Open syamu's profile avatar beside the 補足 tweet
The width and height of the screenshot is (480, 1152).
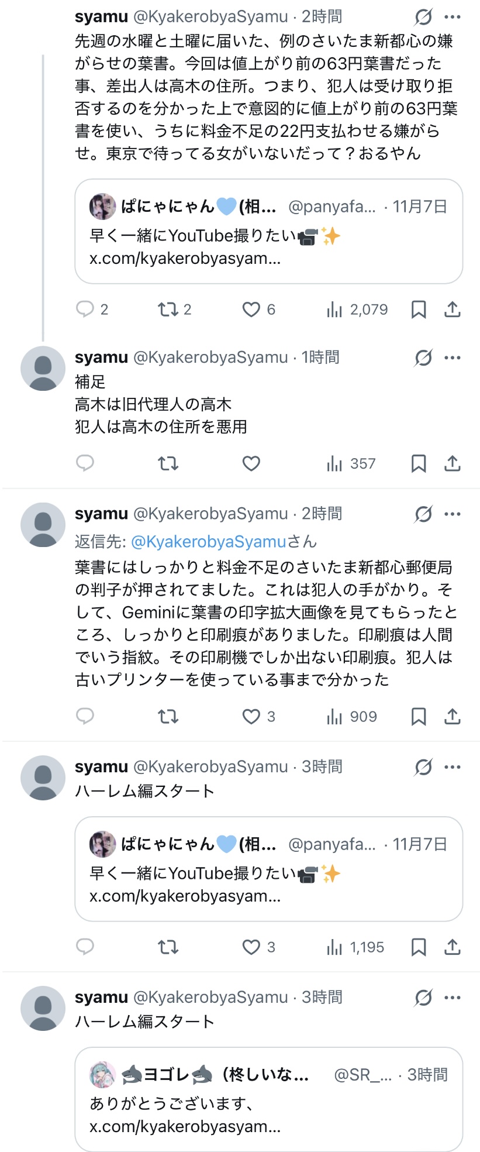click(43, 369)
